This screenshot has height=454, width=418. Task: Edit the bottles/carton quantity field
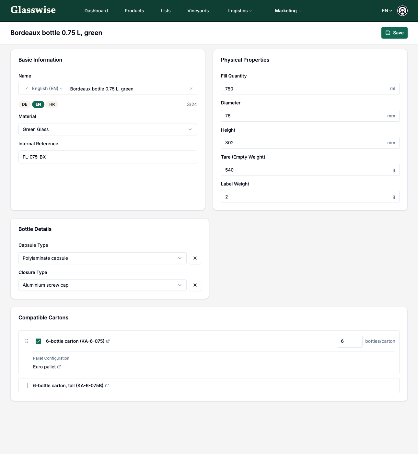click(x=349, y=341)
